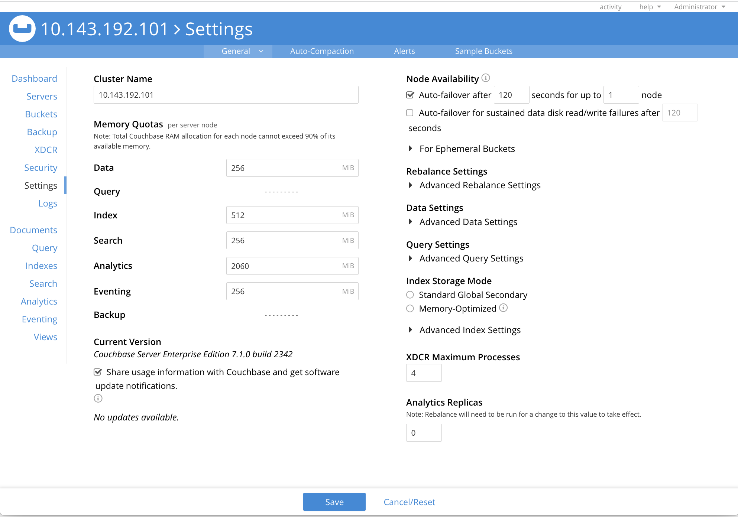Click the Memory-Optimized info icon
This screenshot has height=517, width=738.
pyautogui.click(x=503, y=308)
